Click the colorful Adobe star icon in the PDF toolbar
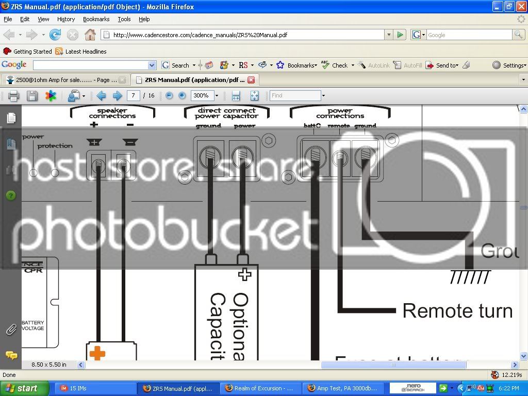 (51, 96)
